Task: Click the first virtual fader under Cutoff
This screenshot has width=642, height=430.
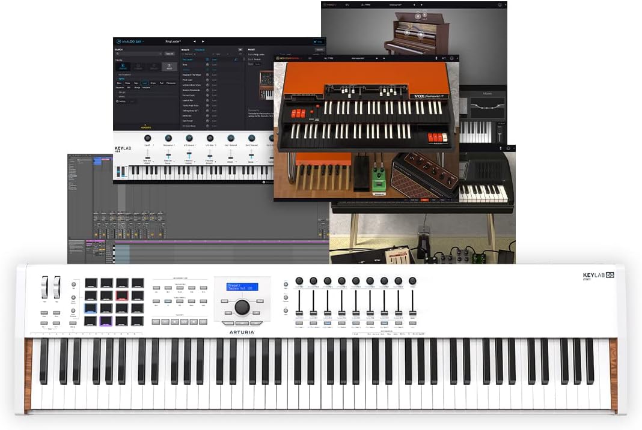Action: (148, 154)
